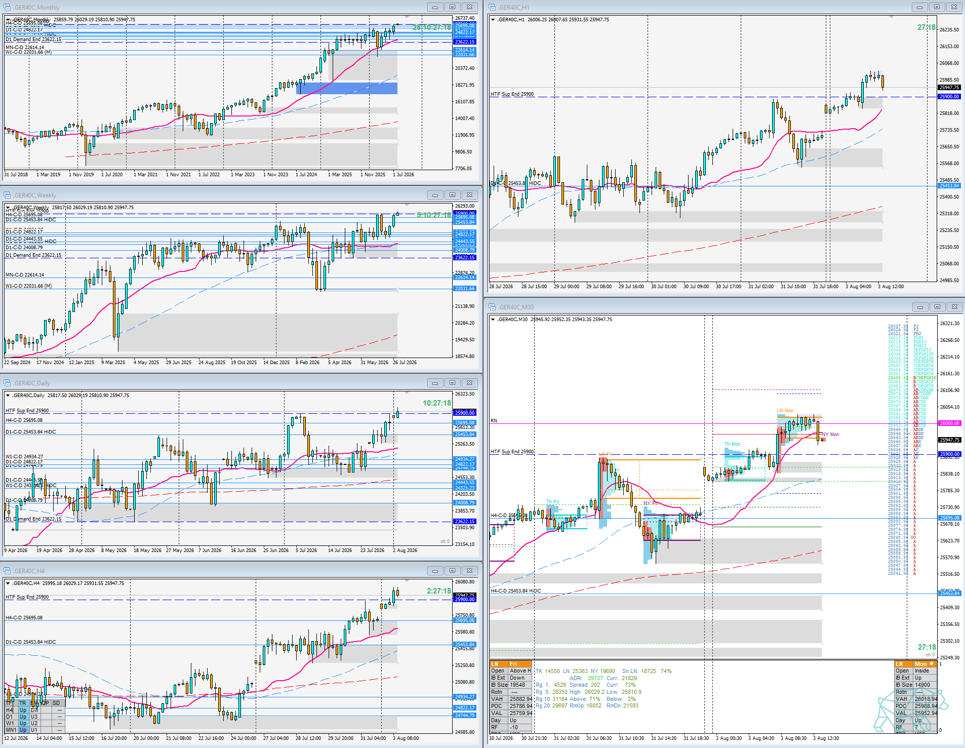The width and height of the screenshot is (965, 748).
Task: Click the 25453.84 price tag on H4 axis
Action: 465,645
